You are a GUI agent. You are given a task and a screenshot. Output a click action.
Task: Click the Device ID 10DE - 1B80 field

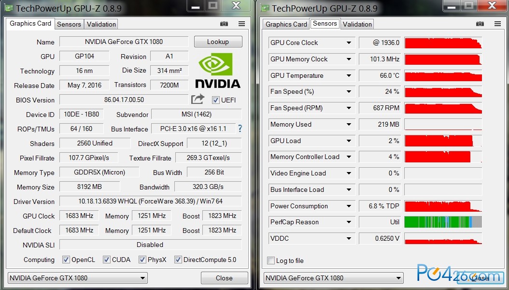82,114
